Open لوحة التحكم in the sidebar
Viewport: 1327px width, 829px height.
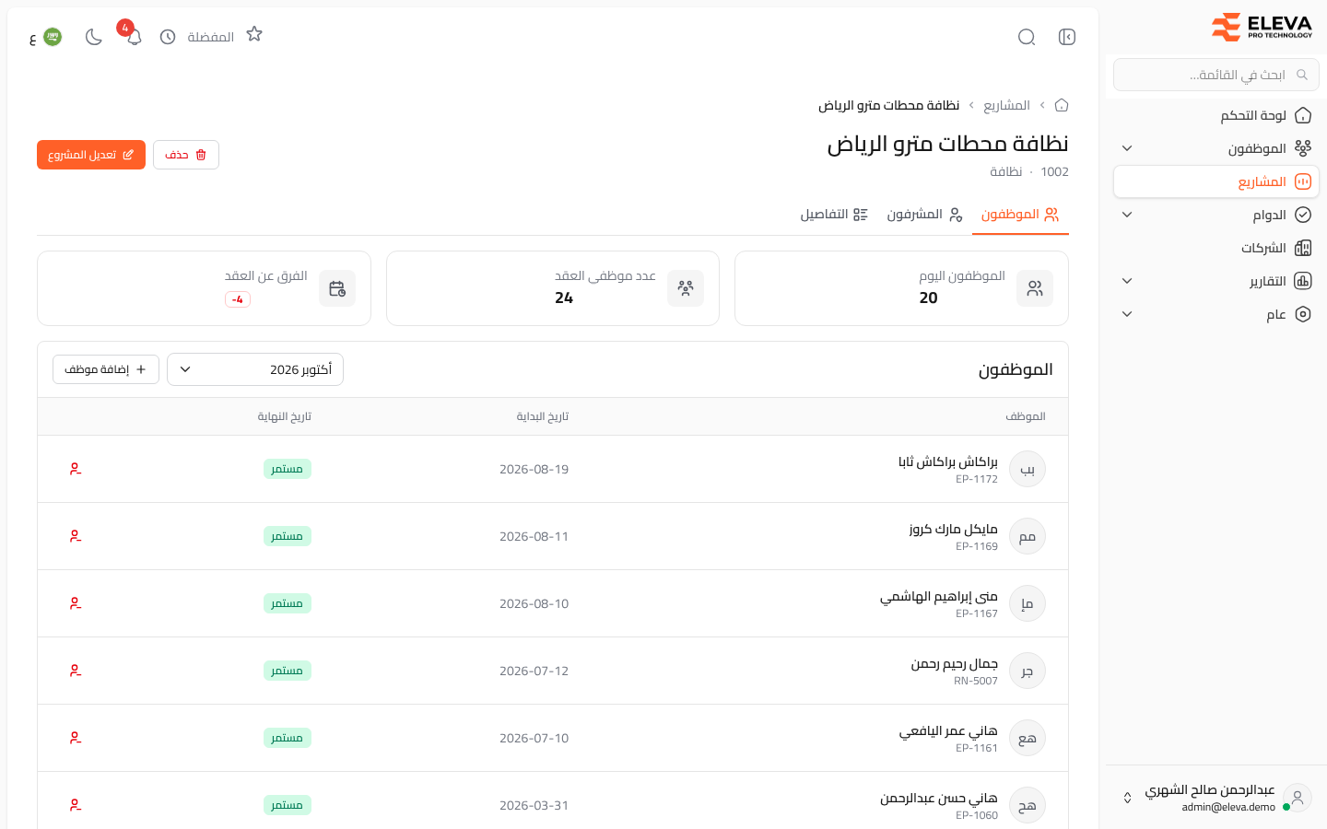(1216, 115)
